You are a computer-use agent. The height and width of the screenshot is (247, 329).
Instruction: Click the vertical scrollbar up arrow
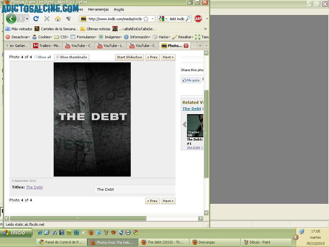click(206, 53)
